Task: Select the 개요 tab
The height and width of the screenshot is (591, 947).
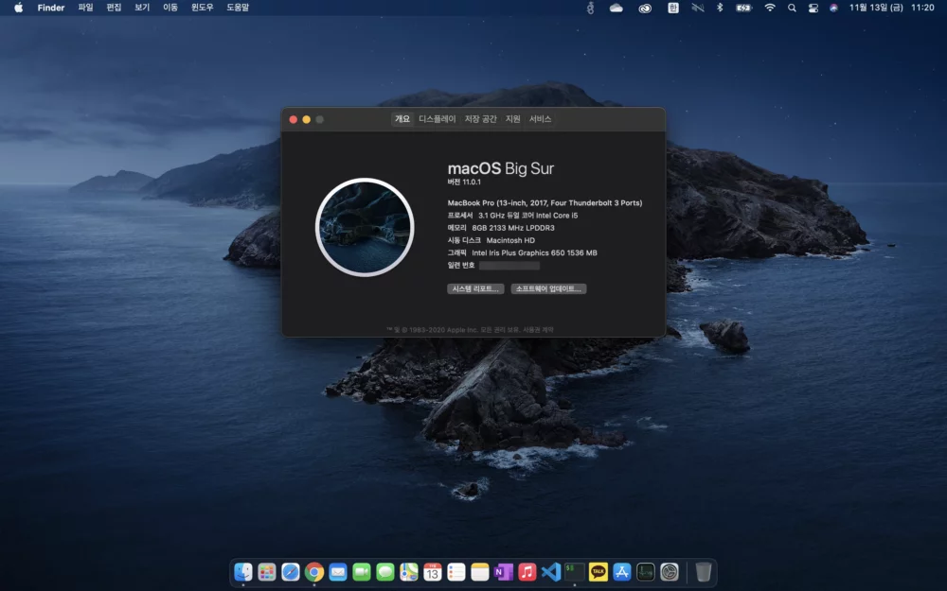Action: (x=402, y=119)
